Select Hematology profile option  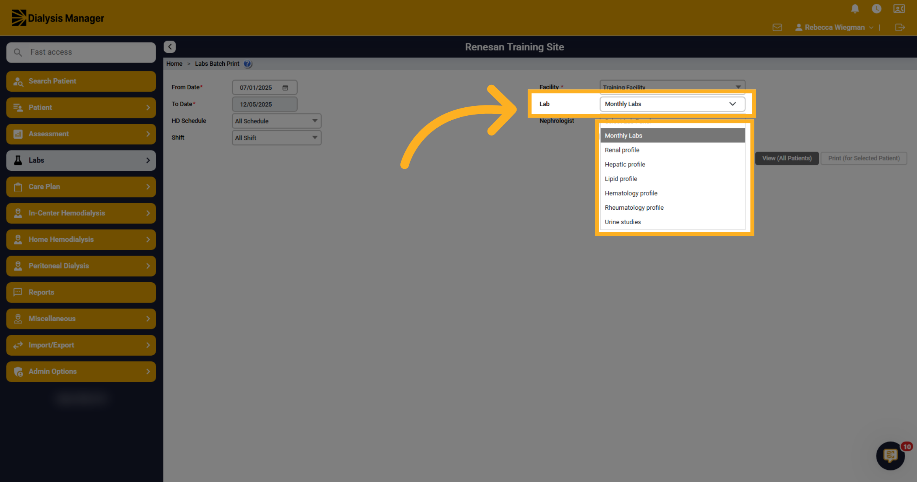[672, 193]
